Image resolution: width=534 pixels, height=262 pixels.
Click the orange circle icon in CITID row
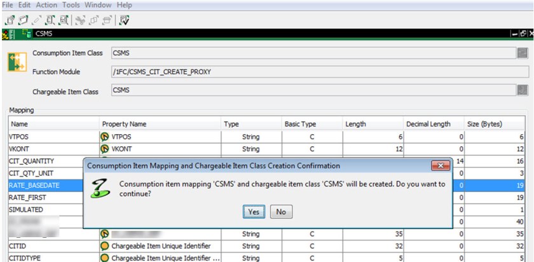(x=105, y=246)
